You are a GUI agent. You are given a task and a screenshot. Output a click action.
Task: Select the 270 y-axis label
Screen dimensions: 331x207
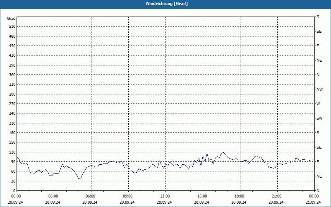click(x=12, y=104)
